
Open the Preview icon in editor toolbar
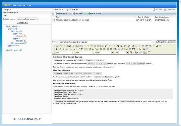pos(76,46)
